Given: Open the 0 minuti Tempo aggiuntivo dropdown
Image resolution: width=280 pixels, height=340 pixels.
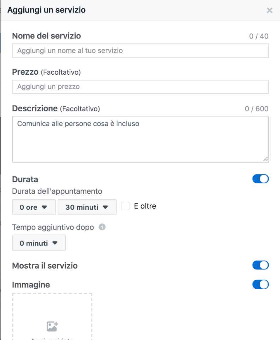Looking at the screenshot, I should coord(39,243).
